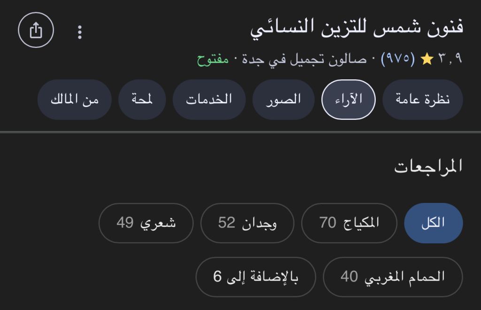
Task: Select the الكل review filter chip
Action: pos(433,223)
